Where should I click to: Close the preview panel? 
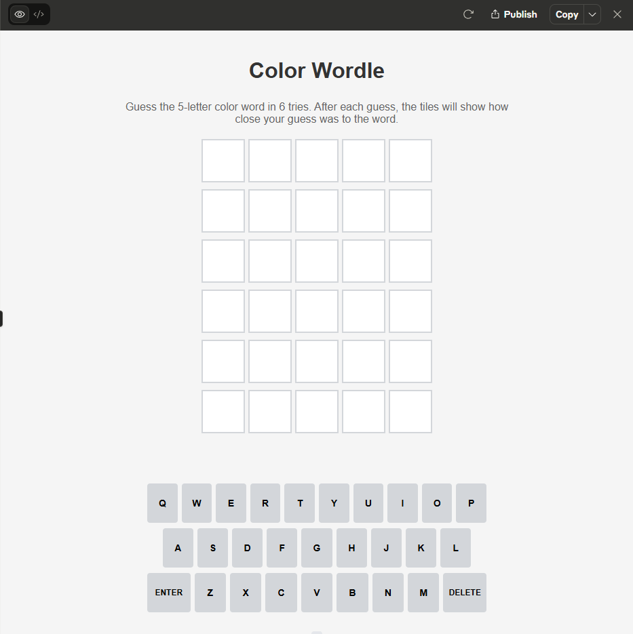[x=617, y=14]
